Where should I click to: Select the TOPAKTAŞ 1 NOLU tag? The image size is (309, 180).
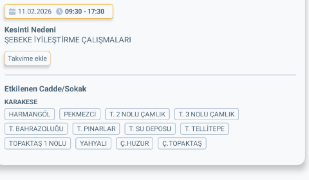click(37, 143)
